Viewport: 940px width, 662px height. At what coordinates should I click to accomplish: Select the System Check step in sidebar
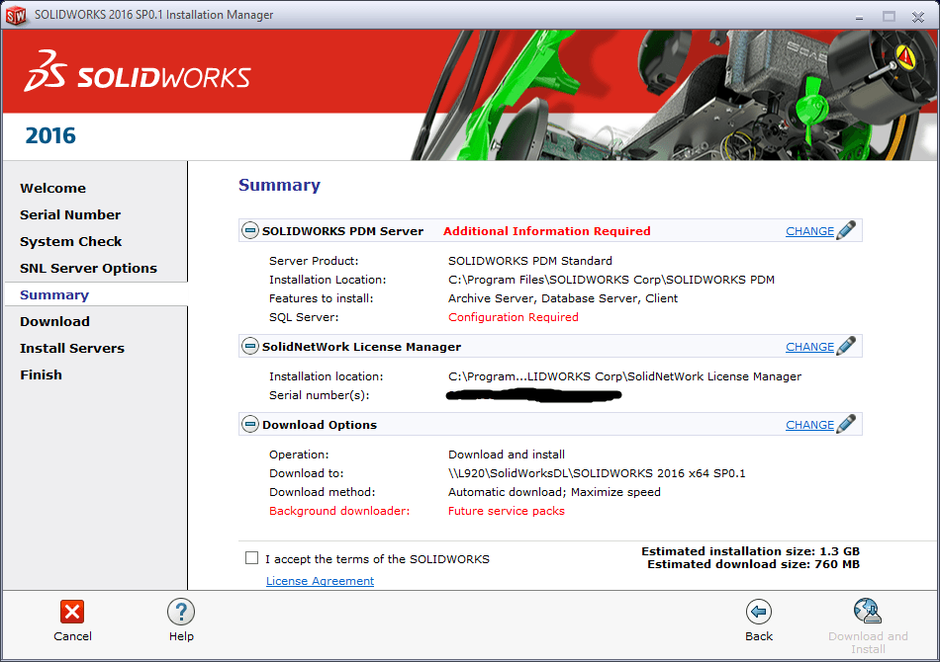click(x=71, y=241)
